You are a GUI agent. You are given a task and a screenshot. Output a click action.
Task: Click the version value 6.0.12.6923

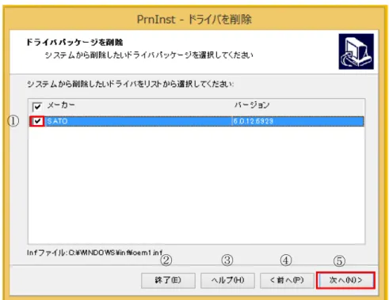point(254,121)
